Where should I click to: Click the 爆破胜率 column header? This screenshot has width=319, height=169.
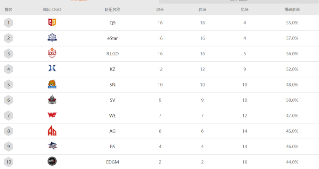click(x=292, y=10)
